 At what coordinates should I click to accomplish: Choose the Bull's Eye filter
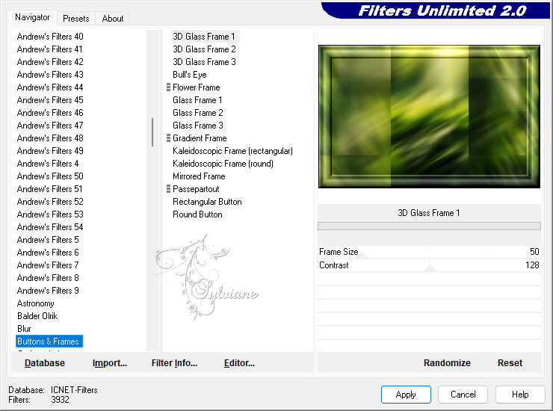189,75
